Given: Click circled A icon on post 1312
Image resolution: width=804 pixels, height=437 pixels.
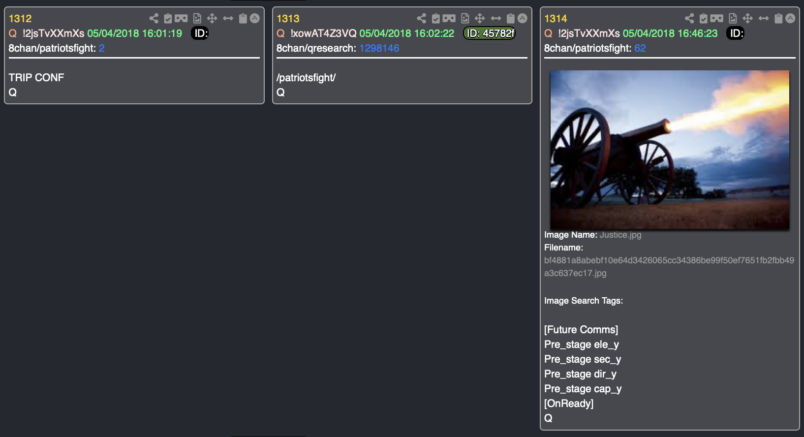Looking at the screenshot, I should (x=255, y=18).
